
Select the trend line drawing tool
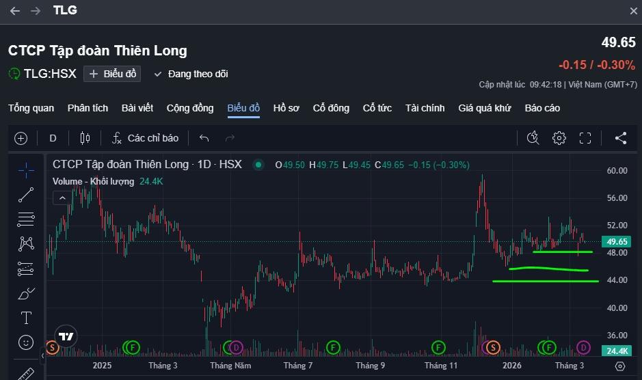coord(26,195)
